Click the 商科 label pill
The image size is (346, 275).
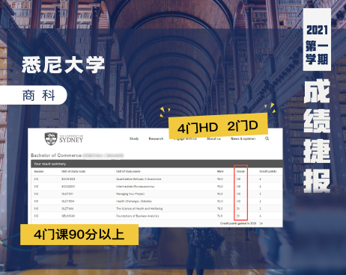pos(34,95)
